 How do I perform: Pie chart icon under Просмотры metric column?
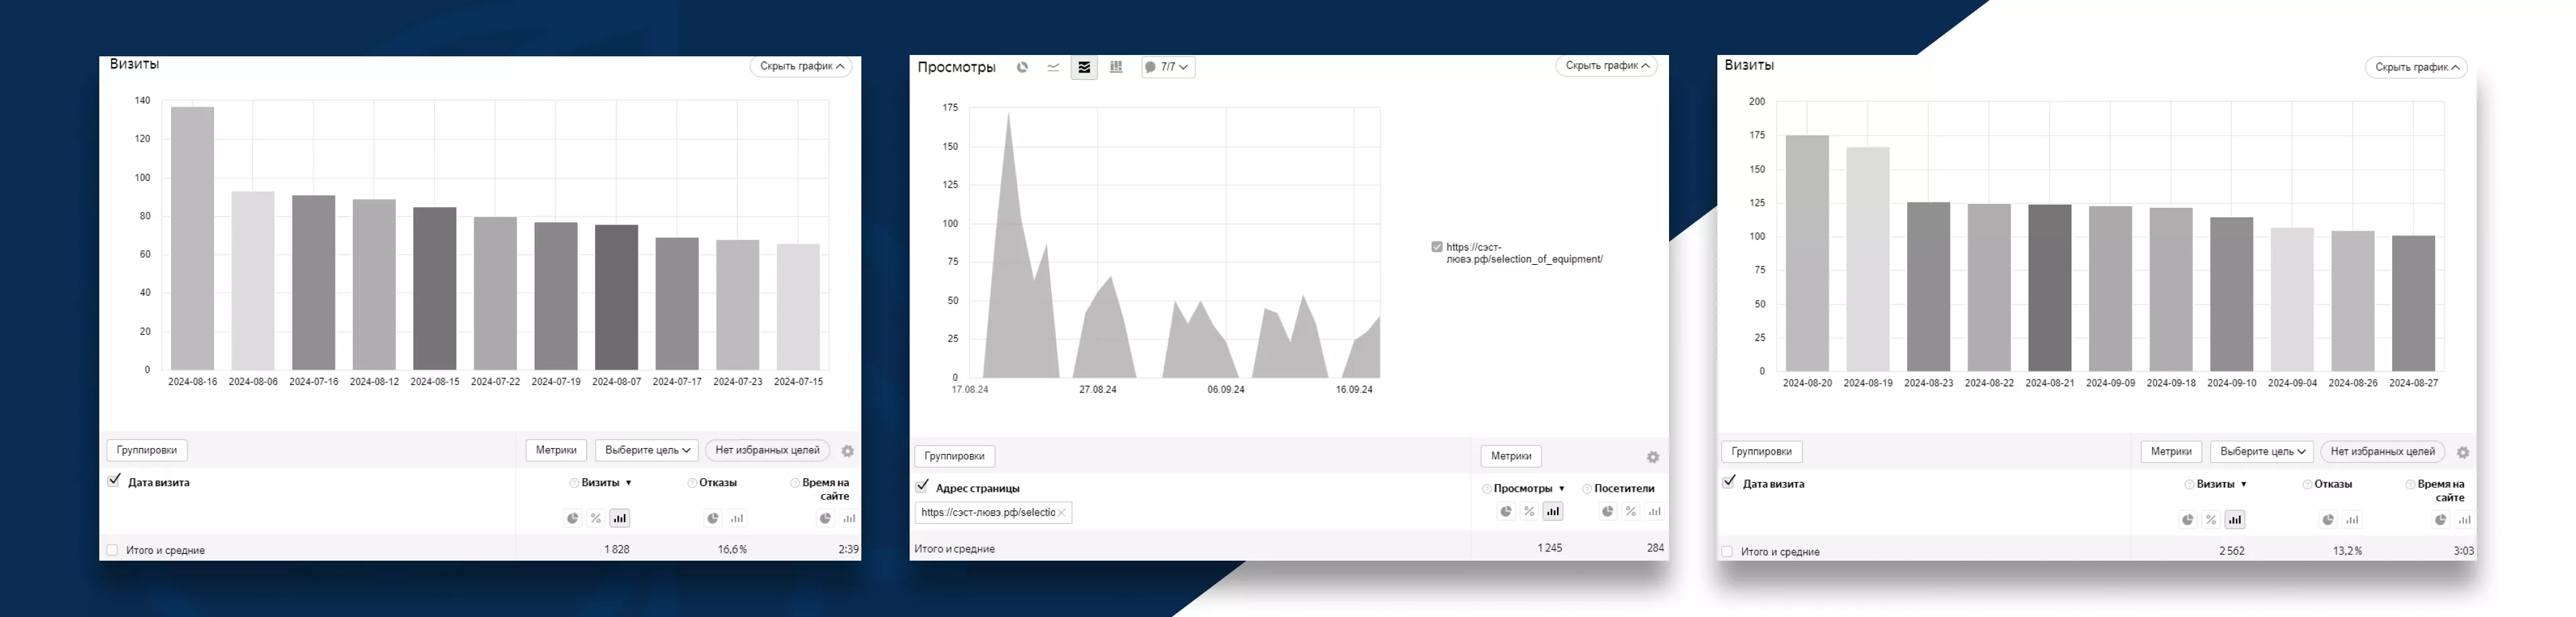click(x=1506, y=511)
